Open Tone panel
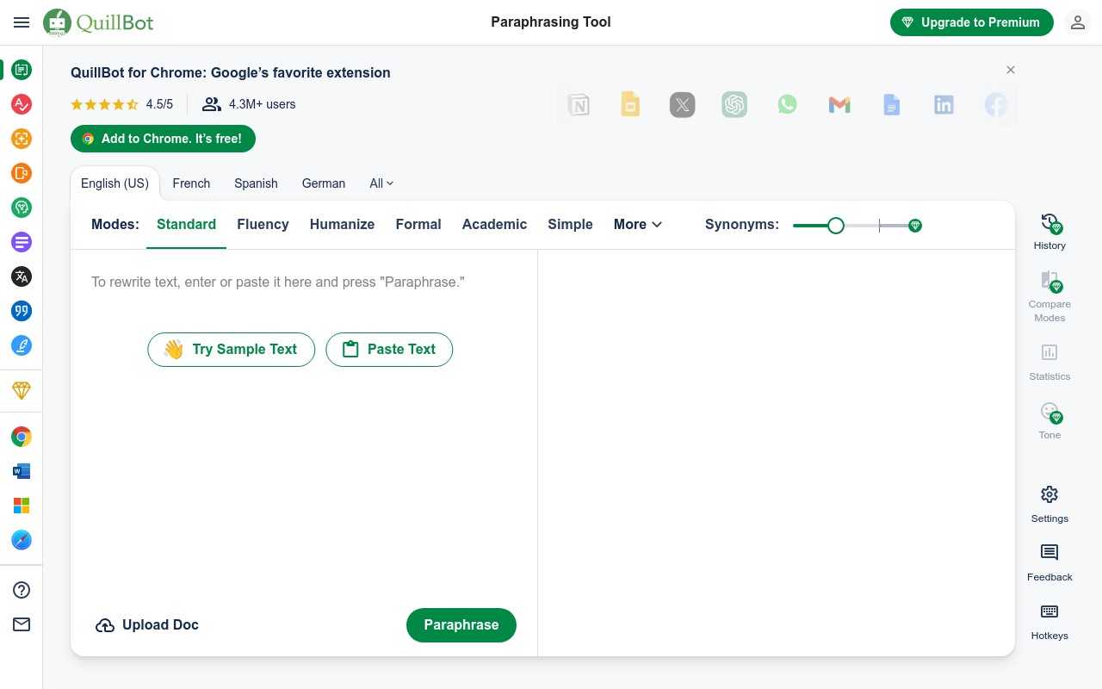The height and width of the screenshot is (689, 1102). click(1049, 420)
